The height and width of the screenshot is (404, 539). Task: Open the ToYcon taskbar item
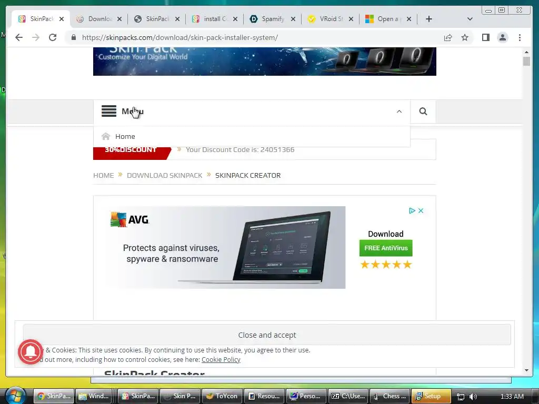pyautogui.click(x=222, y=396)
